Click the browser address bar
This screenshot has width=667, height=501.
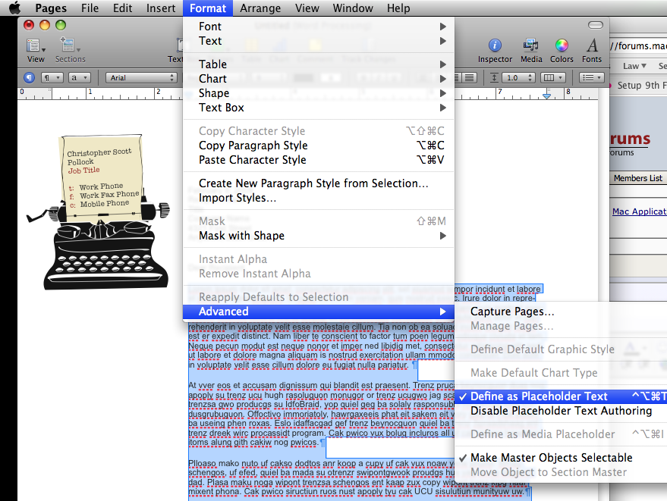pos(638,46)
